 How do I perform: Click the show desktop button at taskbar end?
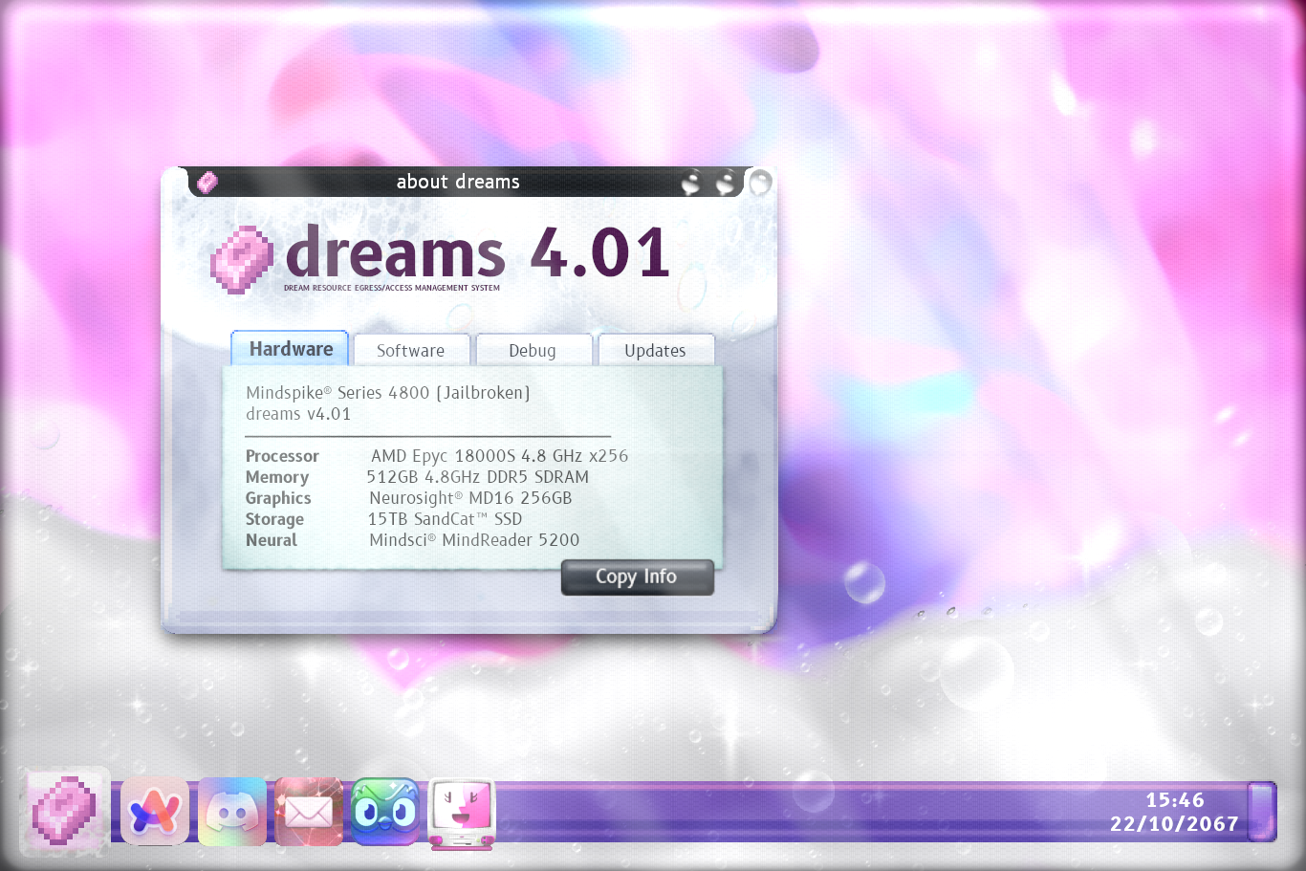1262,812
